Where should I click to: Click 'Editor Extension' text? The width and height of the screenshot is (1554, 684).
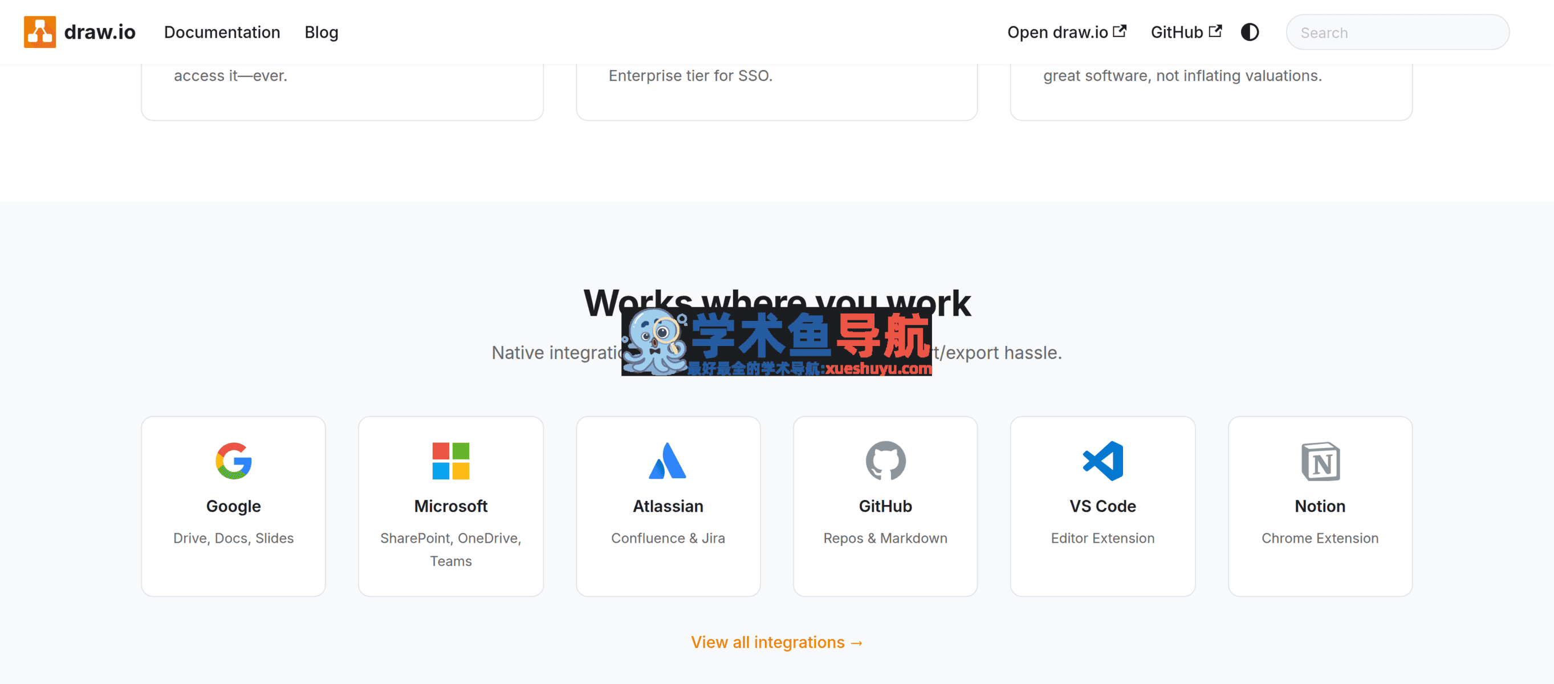coord(1103,538)
